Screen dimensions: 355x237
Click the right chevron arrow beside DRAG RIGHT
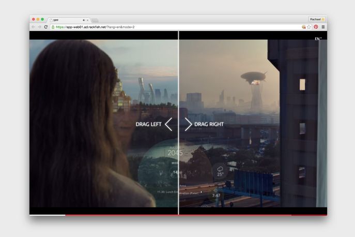coord(188,124)
